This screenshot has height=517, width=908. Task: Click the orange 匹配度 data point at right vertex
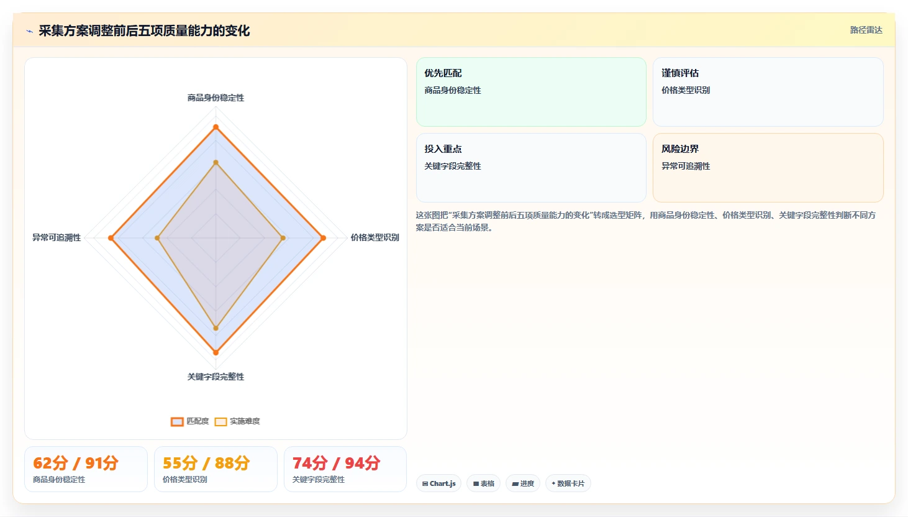click(323, 238)
